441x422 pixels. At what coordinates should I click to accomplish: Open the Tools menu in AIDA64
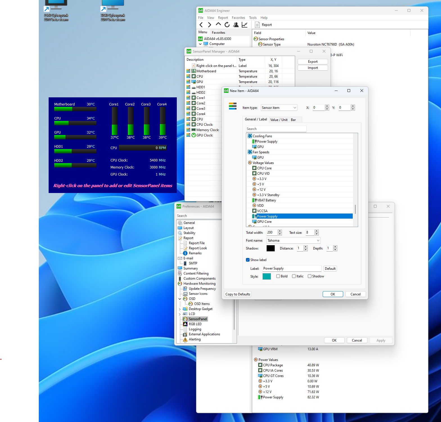pyautogui.click(x=253, y=18)
